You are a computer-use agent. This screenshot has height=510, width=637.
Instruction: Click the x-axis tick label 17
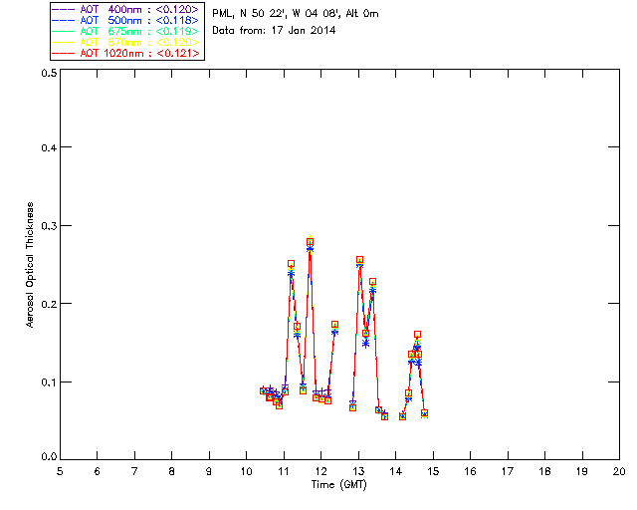pos(508,471)
